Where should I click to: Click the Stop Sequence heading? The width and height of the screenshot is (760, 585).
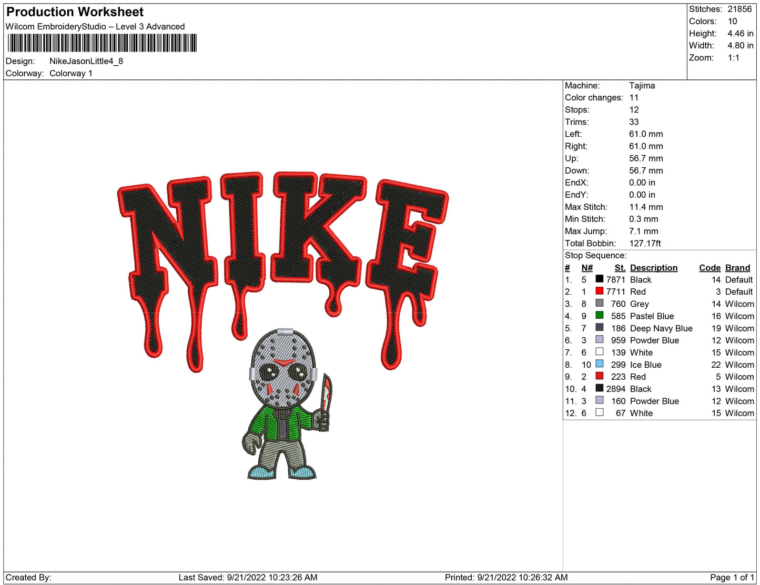point(596,255)
